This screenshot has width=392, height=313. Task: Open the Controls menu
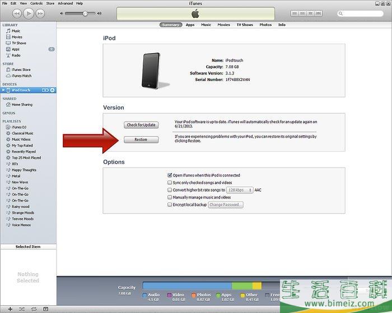36,3
